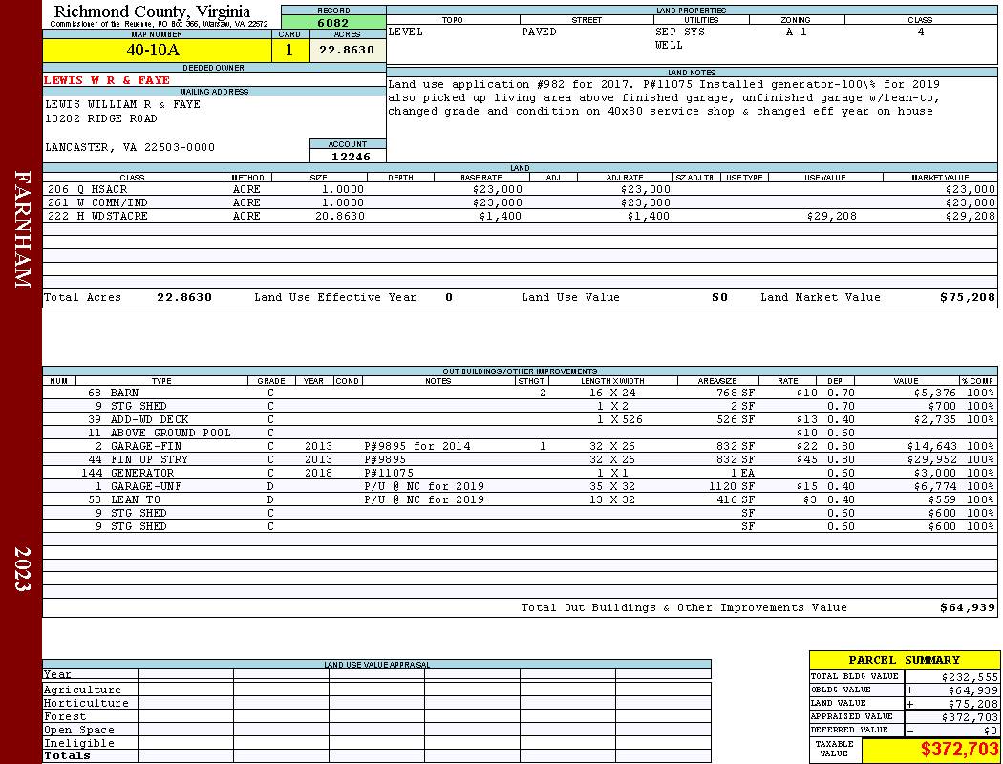Select the card number 1 cell

tap(289, 50)
